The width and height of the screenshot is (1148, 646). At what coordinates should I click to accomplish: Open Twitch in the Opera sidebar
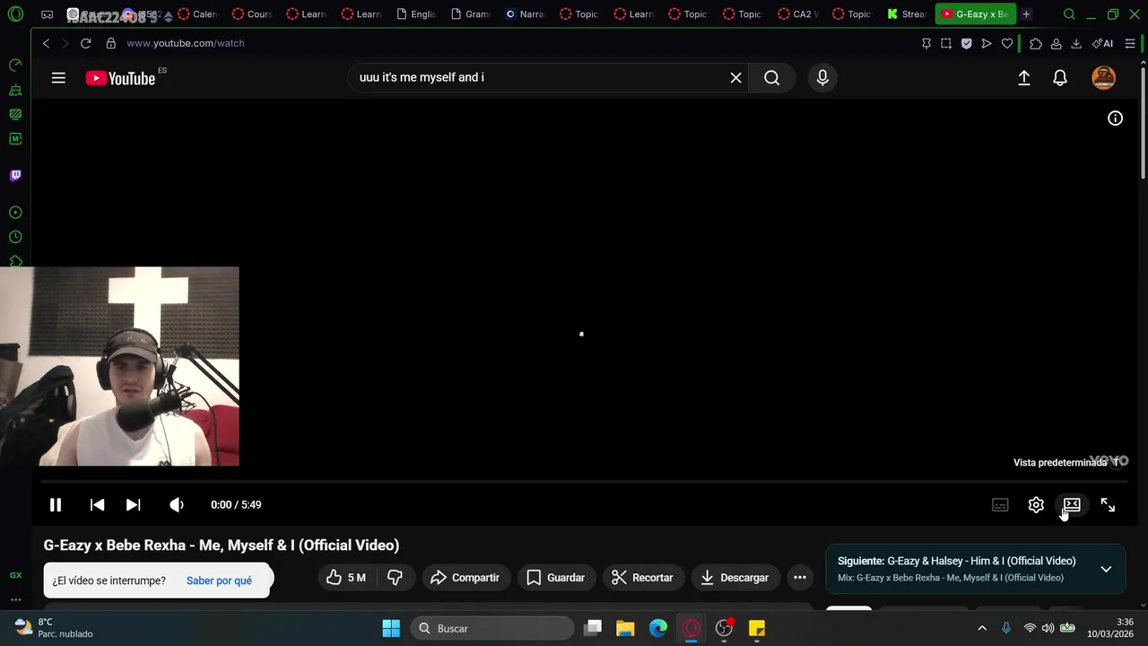[x=15, y=175]
